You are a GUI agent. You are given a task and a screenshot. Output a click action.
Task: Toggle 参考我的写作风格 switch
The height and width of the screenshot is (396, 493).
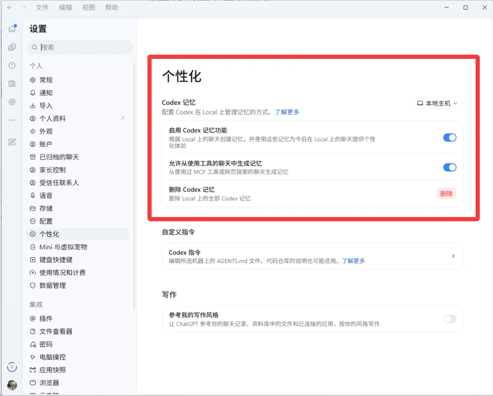click(x=450, y=319)
